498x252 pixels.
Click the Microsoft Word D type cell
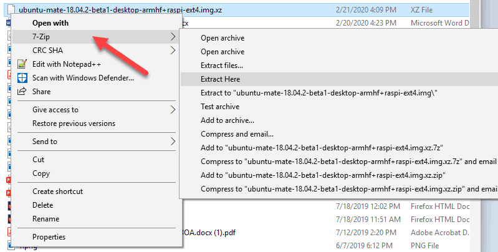[439, 23]
